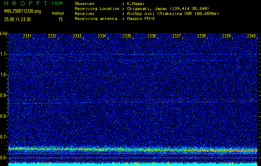Click the version label 1.0.0f
261x166 pixels.
pyautogui.click(x=57, y=3)
